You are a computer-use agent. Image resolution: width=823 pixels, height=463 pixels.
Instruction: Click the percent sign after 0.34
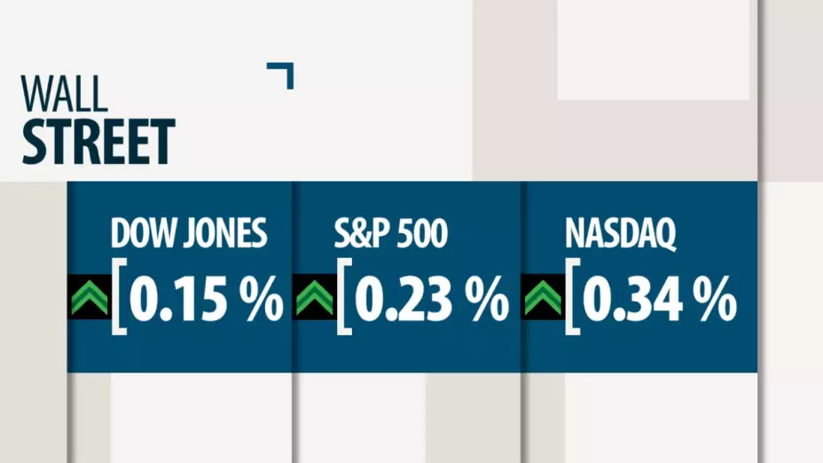(x=717, y=299)
